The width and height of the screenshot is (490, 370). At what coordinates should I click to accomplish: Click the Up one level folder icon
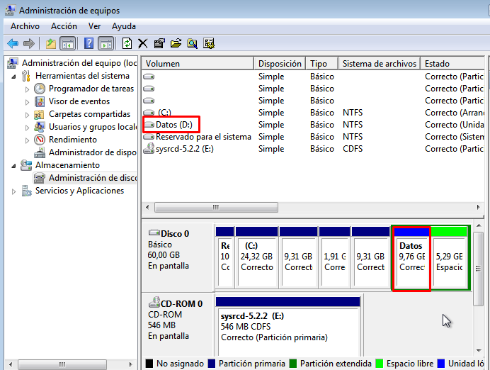click(x=51, y=43)
